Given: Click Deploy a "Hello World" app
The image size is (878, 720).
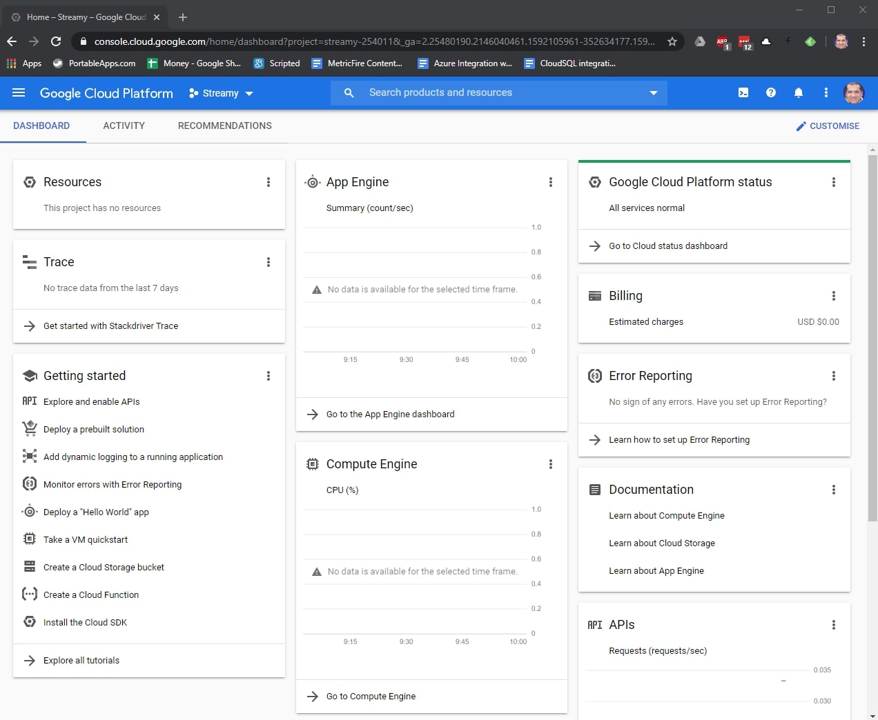Looking at the screenshot, I should point(96,512).
